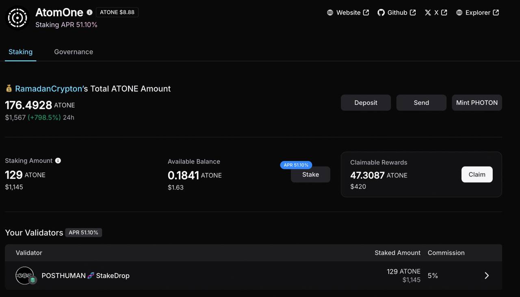Expand the POSTHUMAN validator row chevron
520x297 pixels.
pyautogui.click(x=487, y=275)
